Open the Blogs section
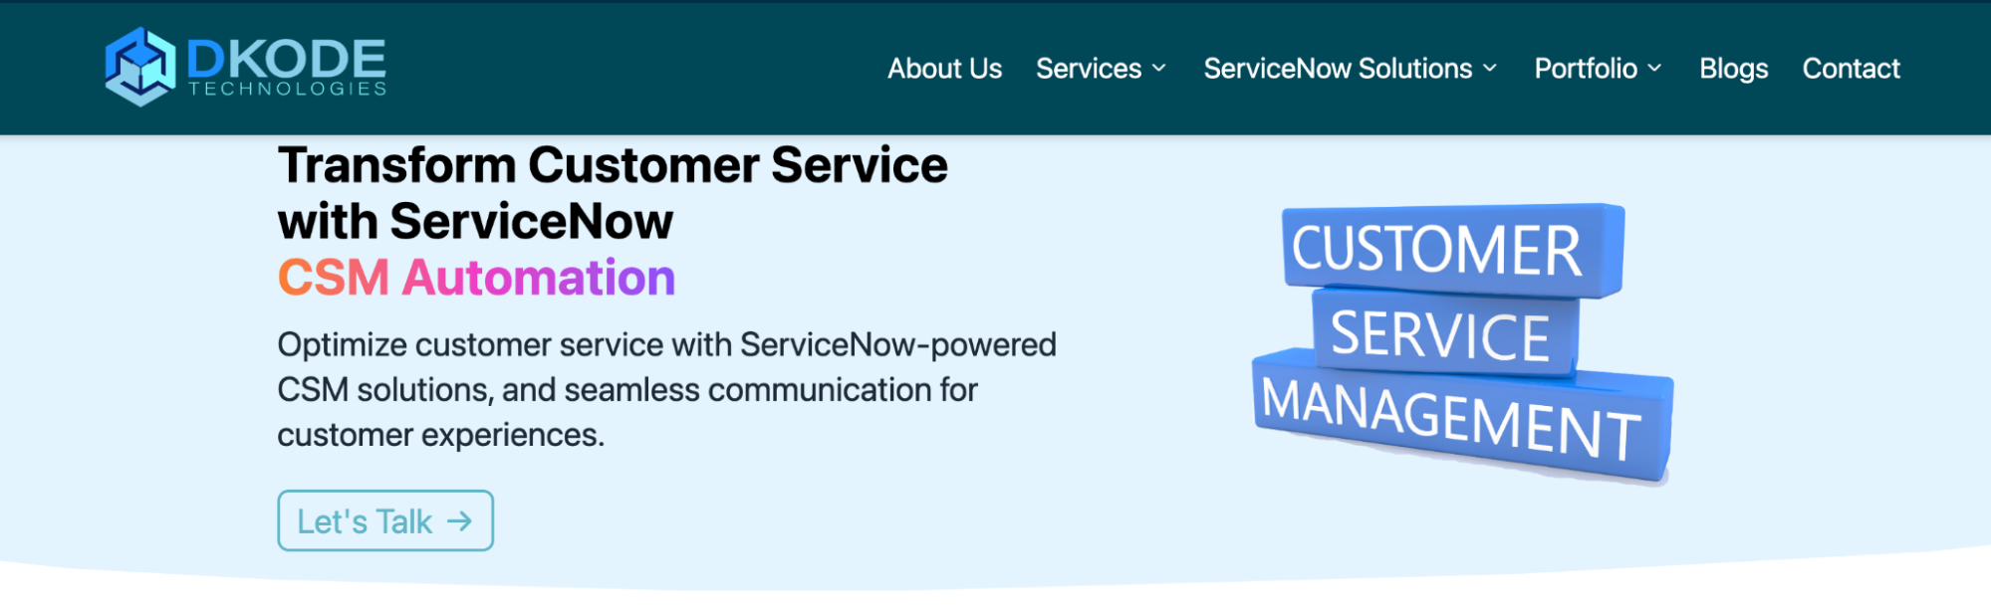 tap(1733, 68)
